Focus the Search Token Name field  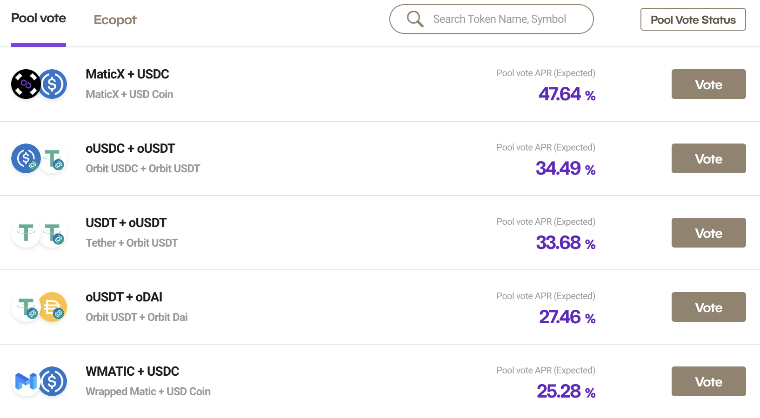click(500, 19)
